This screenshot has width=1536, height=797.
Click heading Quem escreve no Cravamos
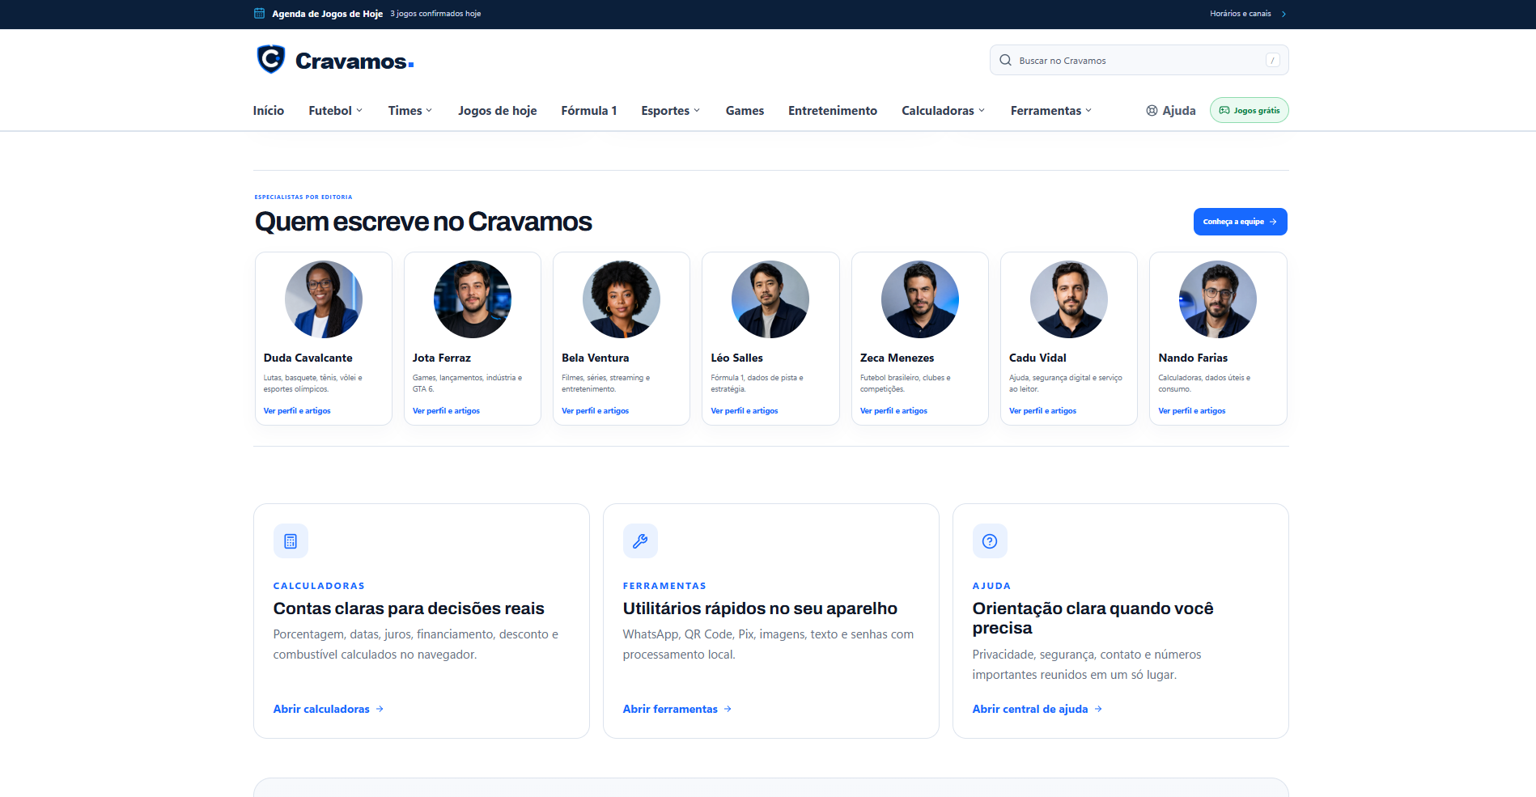[x=423, y=222]
